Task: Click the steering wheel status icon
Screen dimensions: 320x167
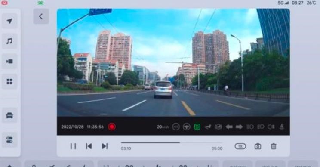Action: tap(186, 127)
